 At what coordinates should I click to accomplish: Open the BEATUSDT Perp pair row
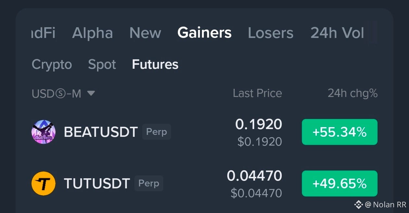tap(204, 132)
